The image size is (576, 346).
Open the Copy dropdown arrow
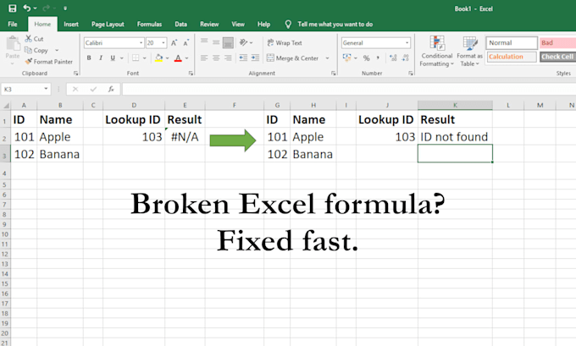57,50
